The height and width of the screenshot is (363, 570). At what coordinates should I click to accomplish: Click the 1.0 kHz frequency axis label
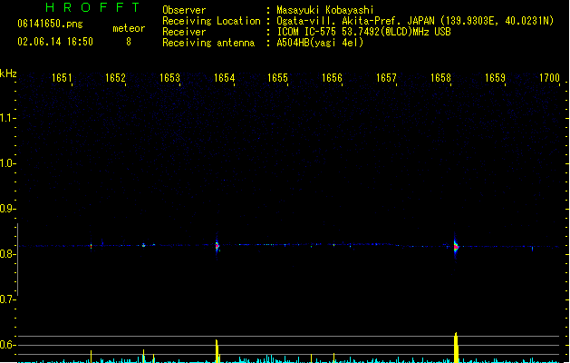(x=7, y=163)
